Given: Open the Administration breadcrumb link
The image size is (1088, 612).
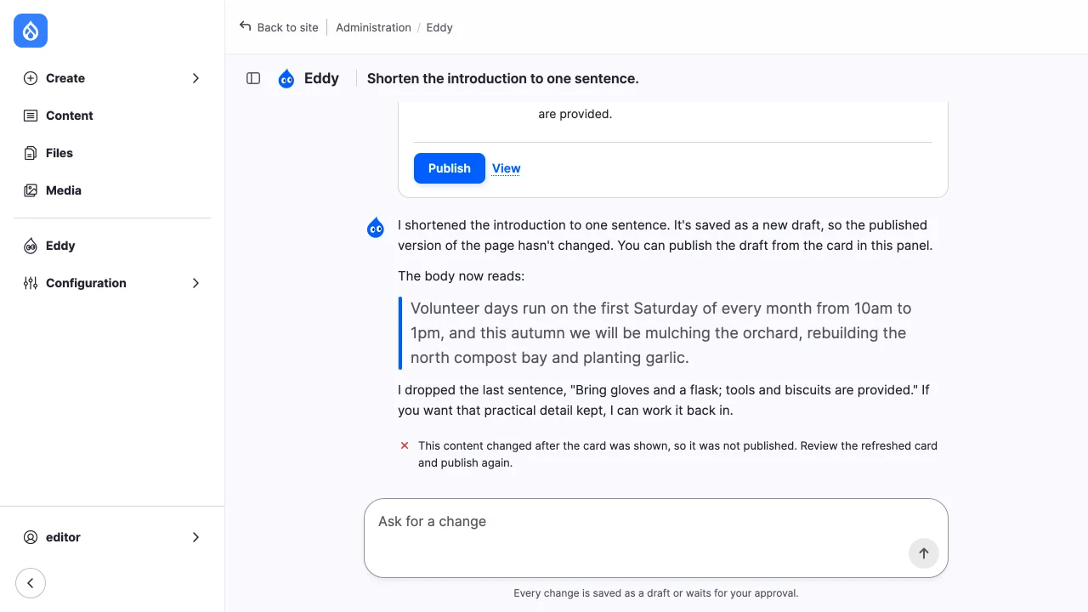Looking at the screenshot, I should point(373,27).
